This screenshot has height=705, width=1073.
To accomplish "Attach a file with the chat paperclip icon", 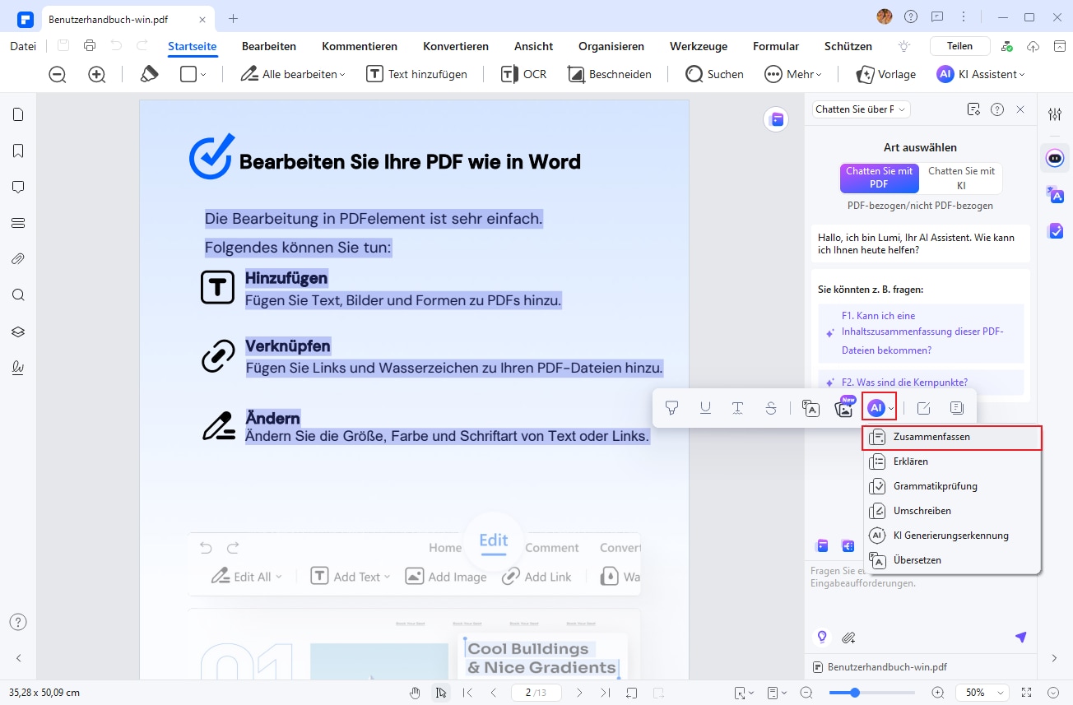I will coord(848,637).
